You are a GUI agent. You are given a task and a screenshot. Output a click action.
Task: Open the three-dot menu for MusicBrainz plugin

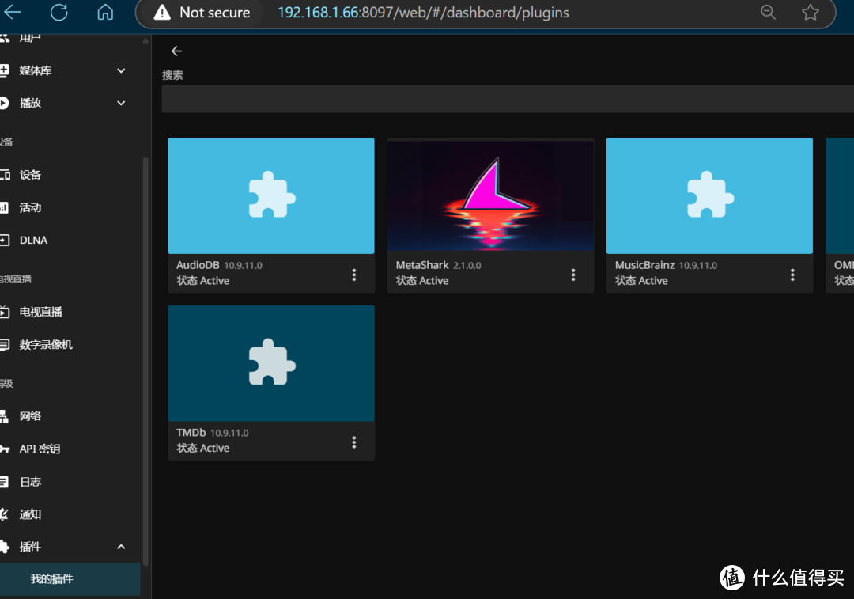point(792,275)
